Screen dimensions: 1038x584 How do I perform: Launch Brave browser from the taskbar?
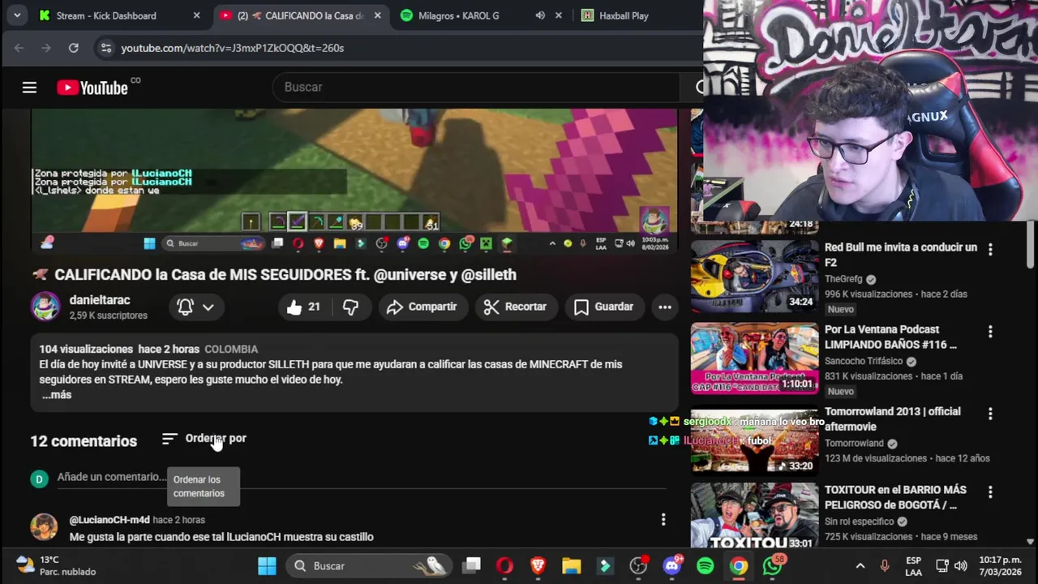[538, 566]
